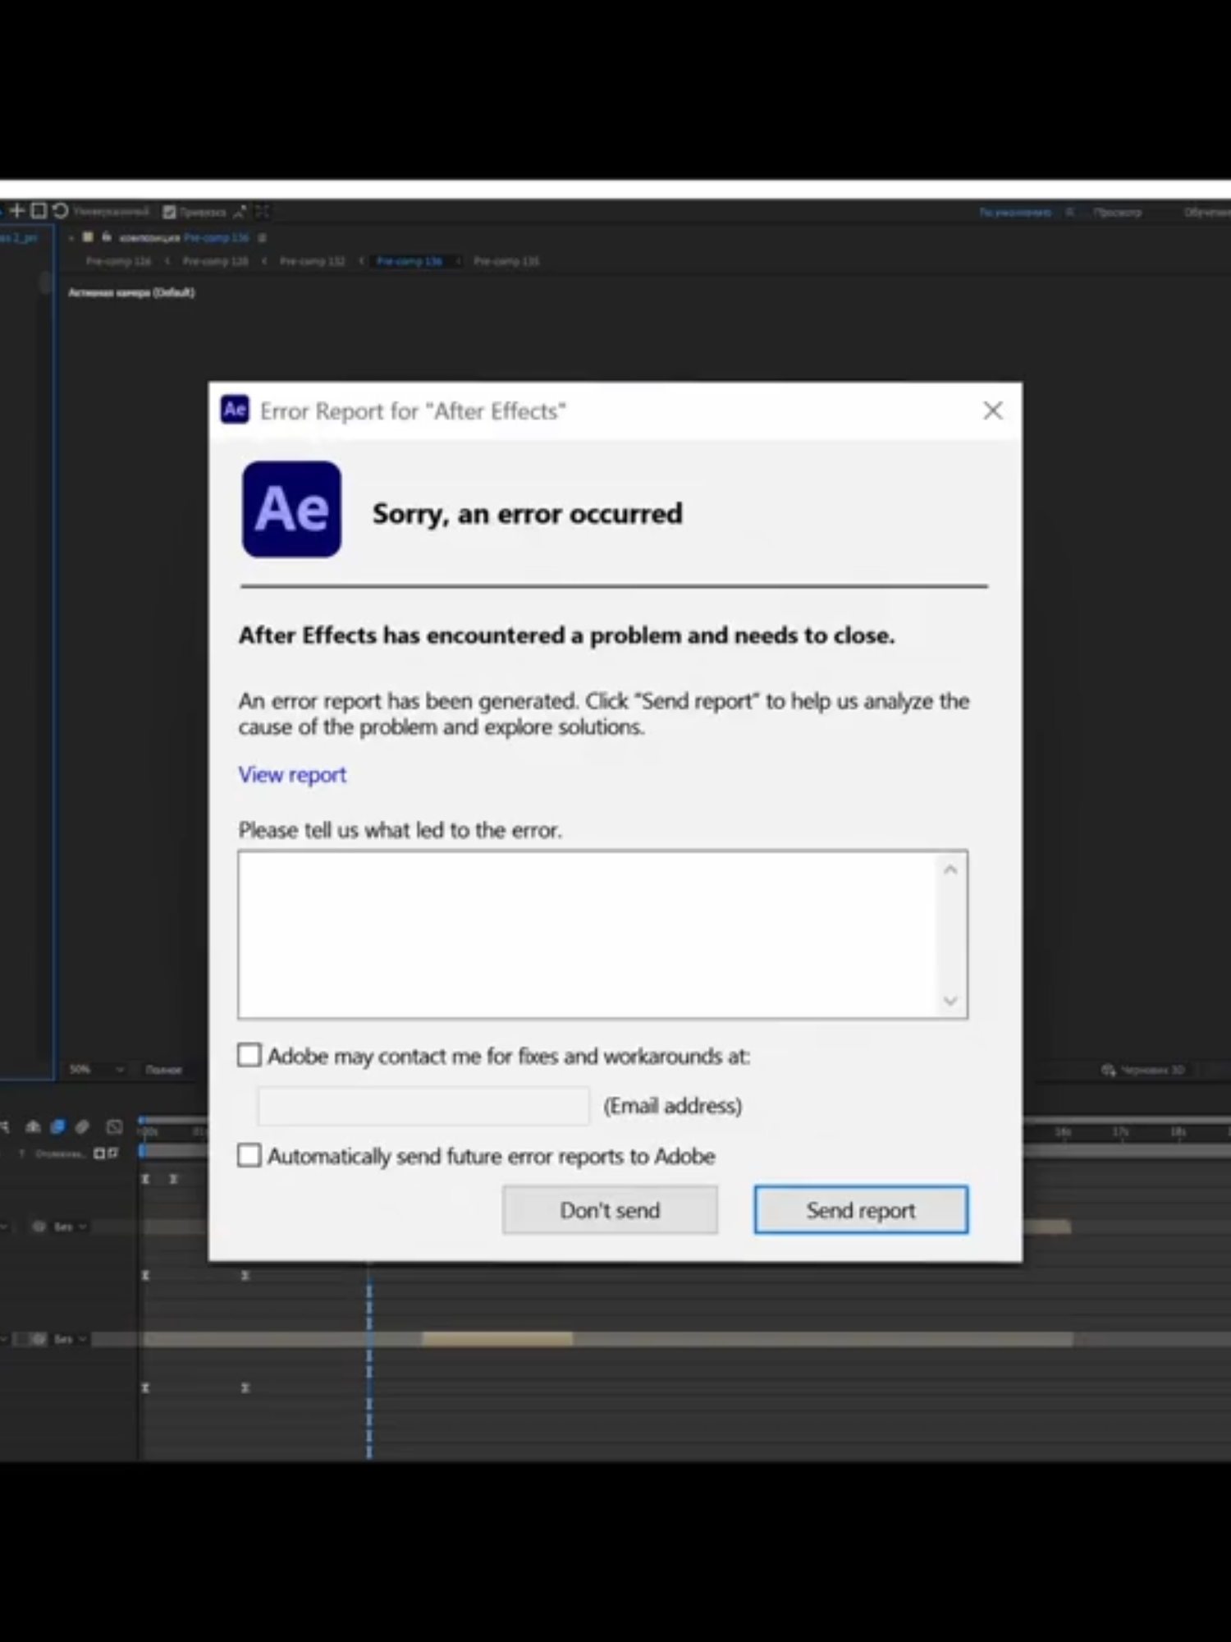Click the Draft 3D icon below the viewer
1231x1642 pixels.
[1108, 1070]
